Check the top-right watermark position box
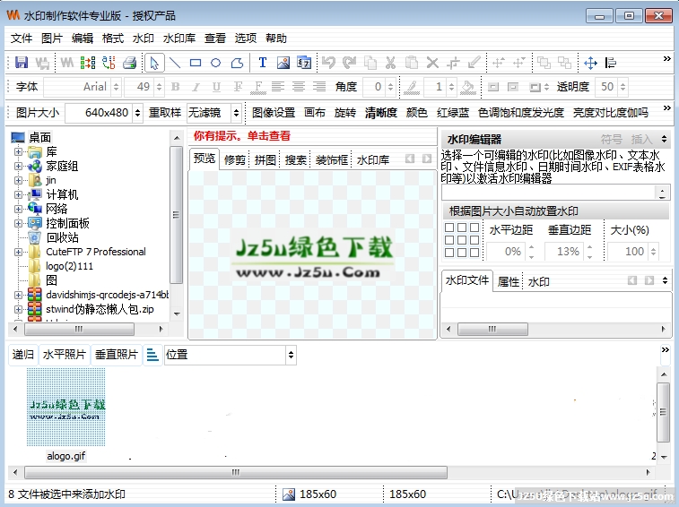The width and height of the screenshot is (679, 507). 474,228
